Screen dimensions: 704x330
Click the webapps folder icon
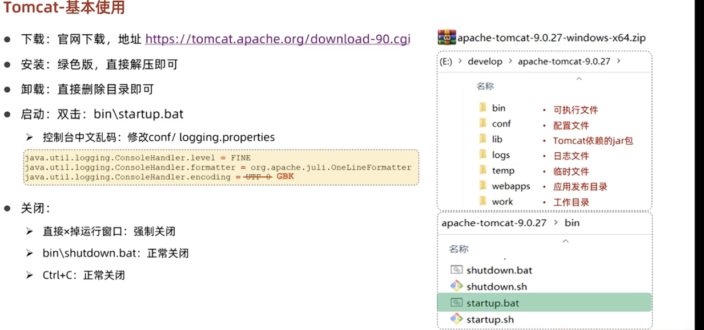click(x=482, y=186)
